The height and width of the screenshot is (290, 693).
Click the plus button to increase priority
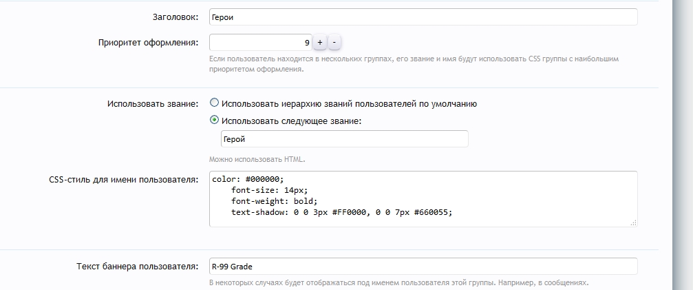click(320, 43)
